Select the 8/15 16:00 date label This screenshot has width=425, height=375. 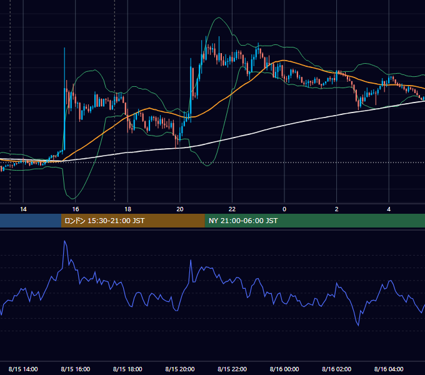(76, 369)
